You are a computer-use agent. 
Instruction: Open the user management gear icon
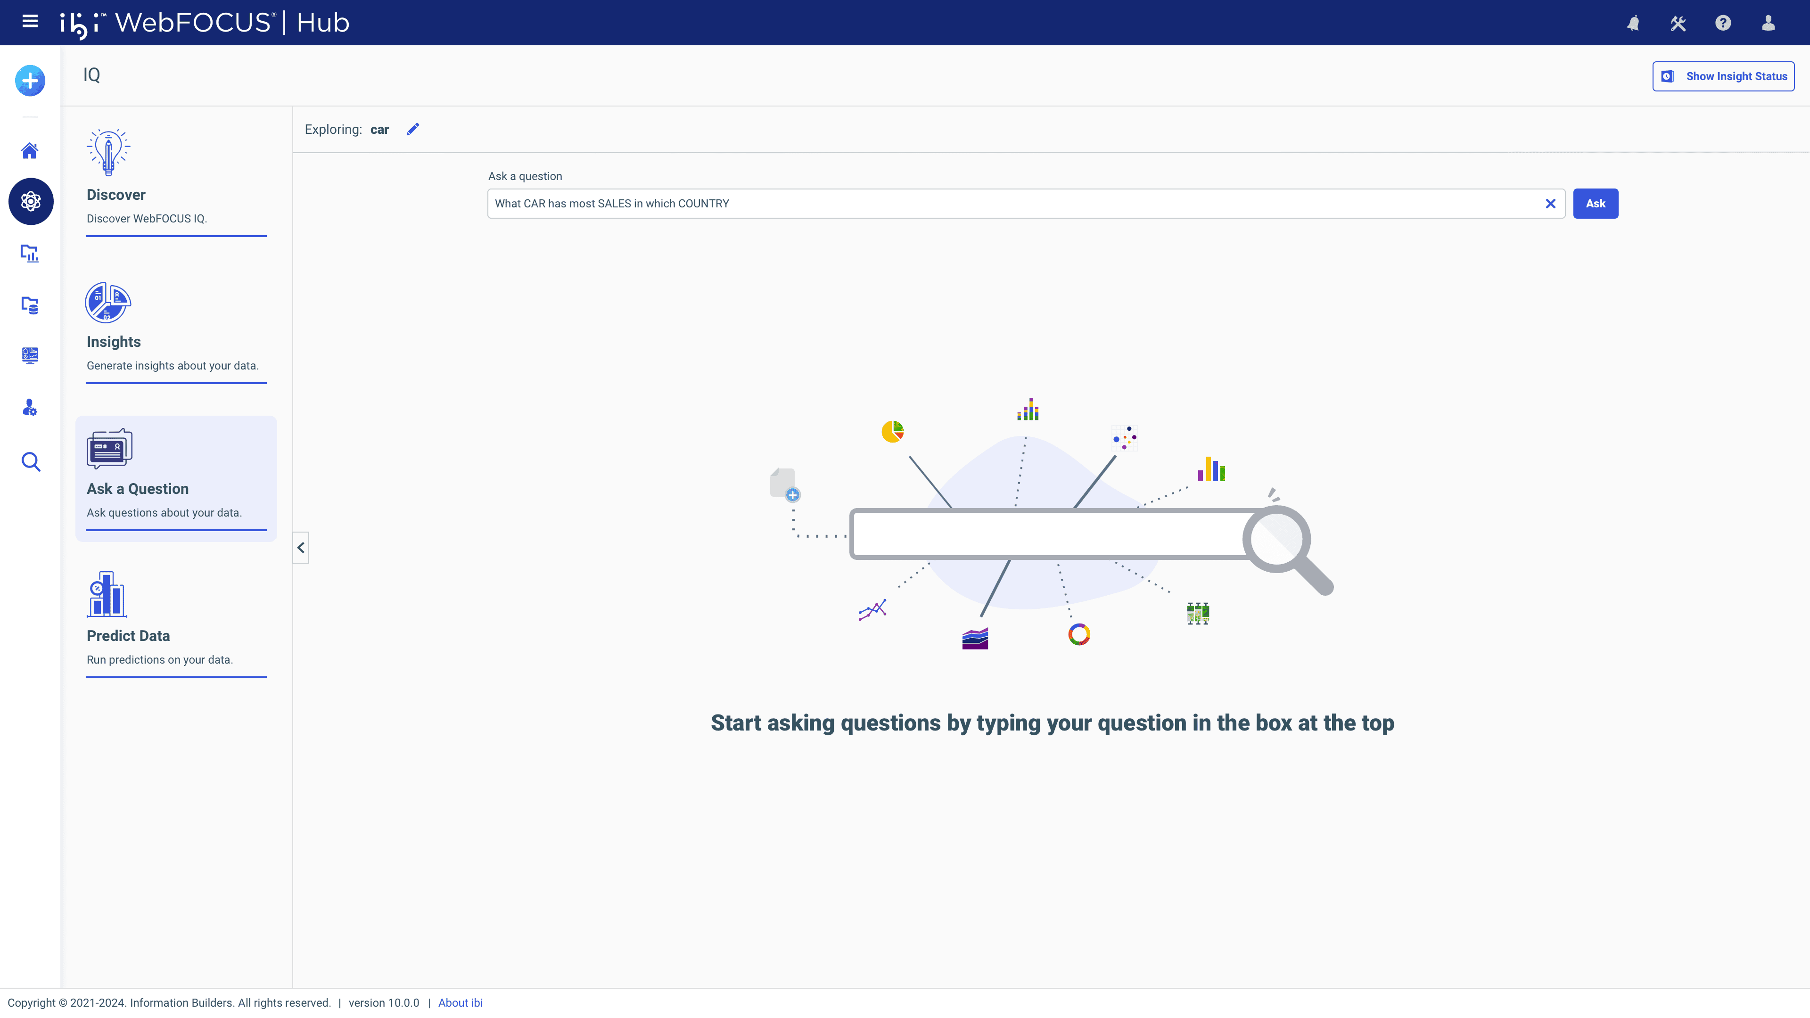[x=30, y=408]
